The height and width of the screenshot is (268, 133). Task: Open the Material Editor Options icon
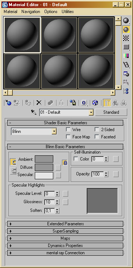(x=126, y=74)
